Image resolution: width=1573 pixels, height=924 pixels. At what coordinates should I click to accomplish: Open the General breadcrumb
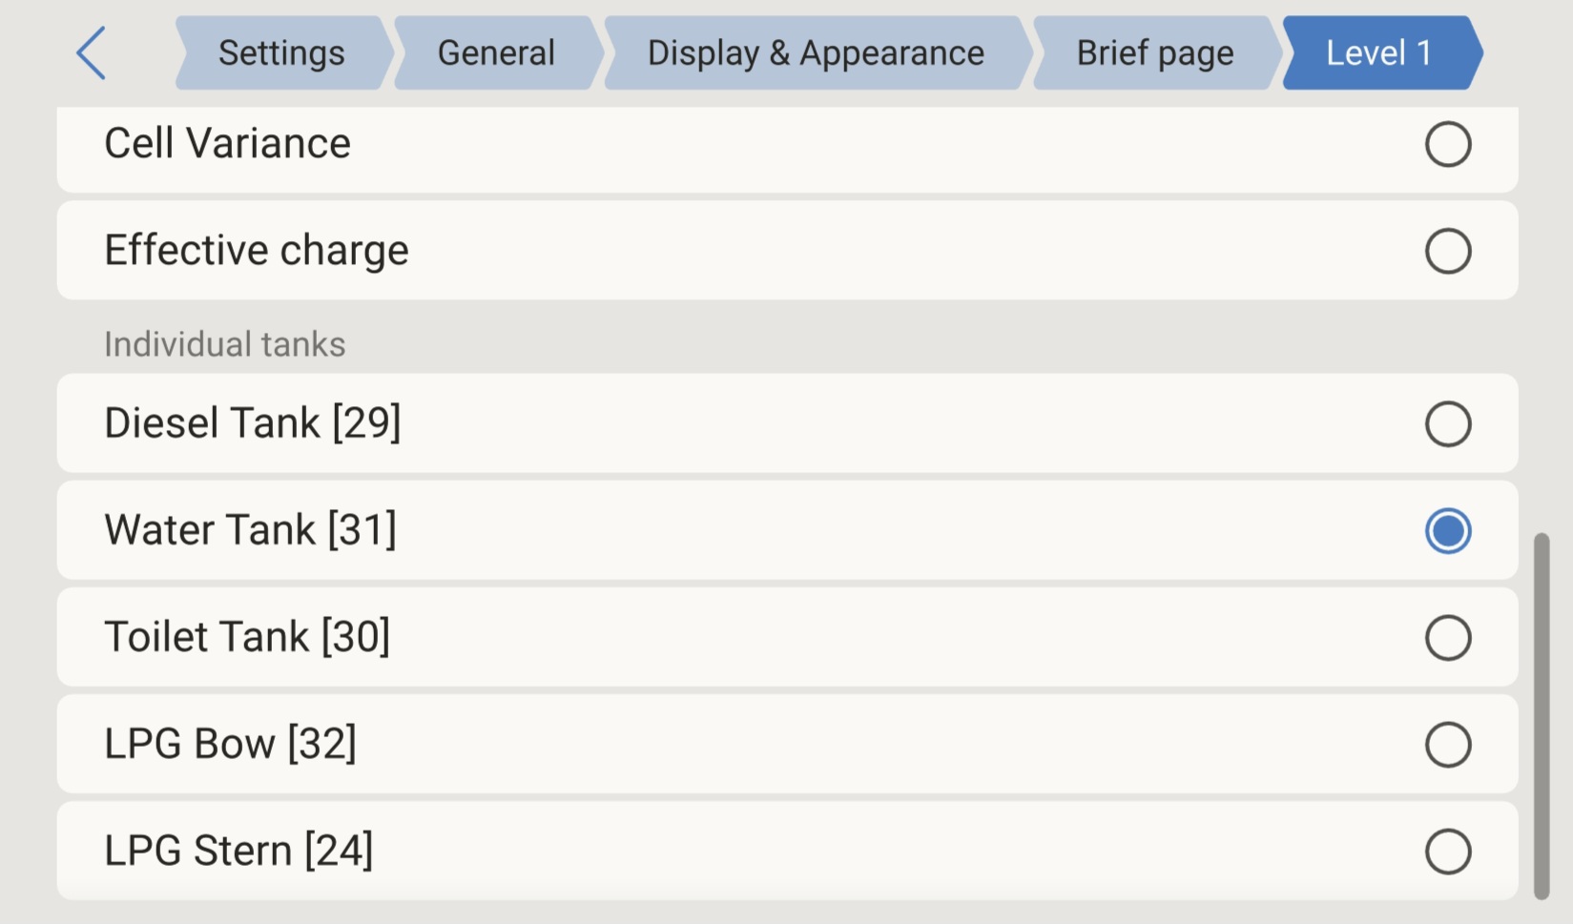click(x=496, y=53)
